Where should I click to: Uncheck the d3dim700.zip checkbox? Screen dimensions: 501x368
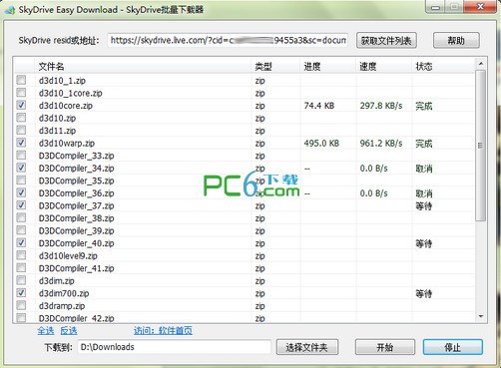[21, 293]
